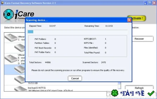Select the VMware C: system drive icon
Viewport: 157px width, 99px height.
(x=11, y=38)
